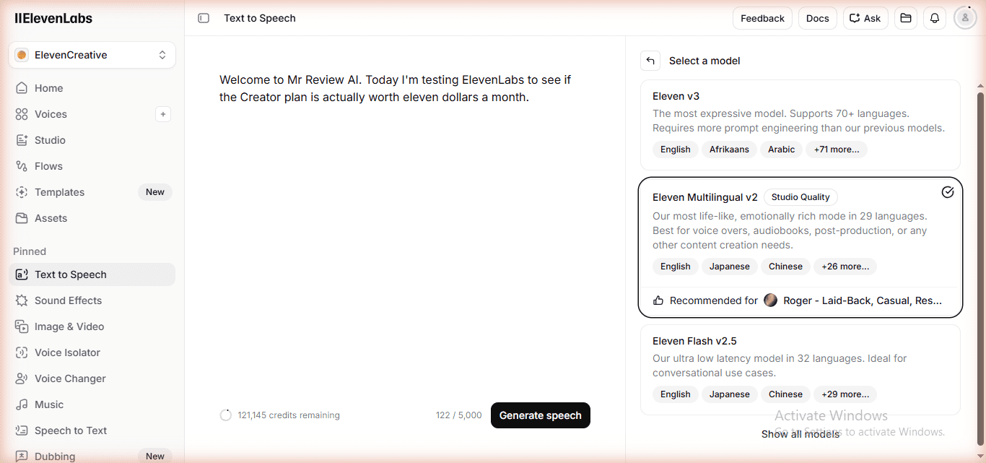The image size is (986, 463).
Task: Click the Home icon in sidebar
Action: (22, 88)
